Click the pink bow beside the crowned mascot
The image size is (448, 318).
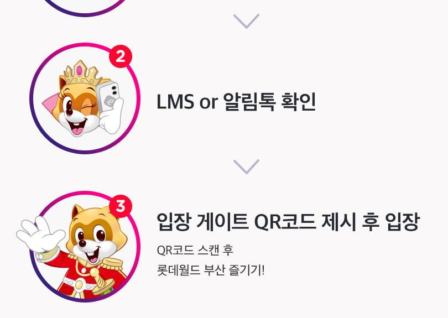click(x=51, y=105)
